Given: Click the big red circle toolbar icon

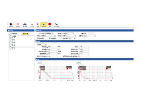Looking at the screenshot, I should click(x=50, y=24).
